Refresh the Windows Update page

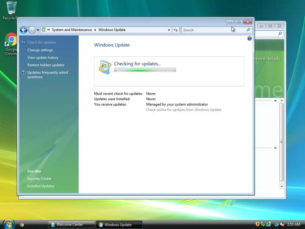176,30
